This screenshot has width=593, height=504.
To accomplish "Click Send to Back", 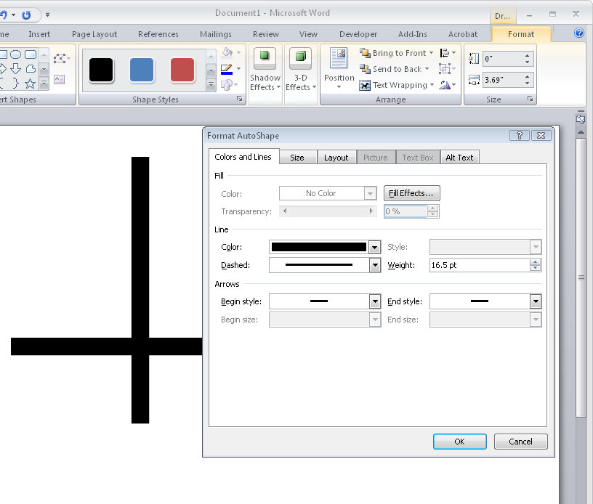I will [x=394, y=69].
